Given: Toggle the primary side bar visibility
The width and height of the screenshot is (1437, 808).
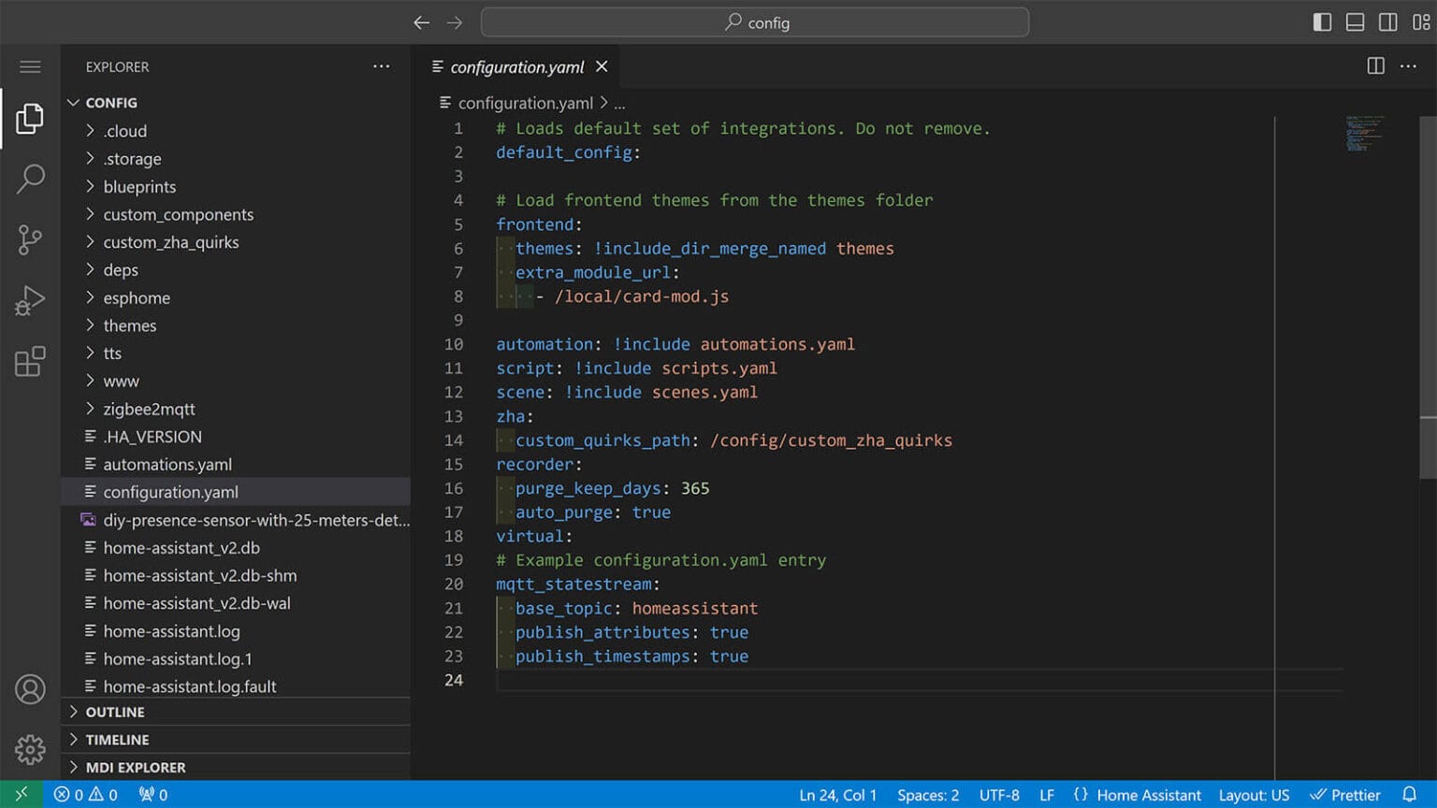Looking at the screenshot, I should 1322,22.
